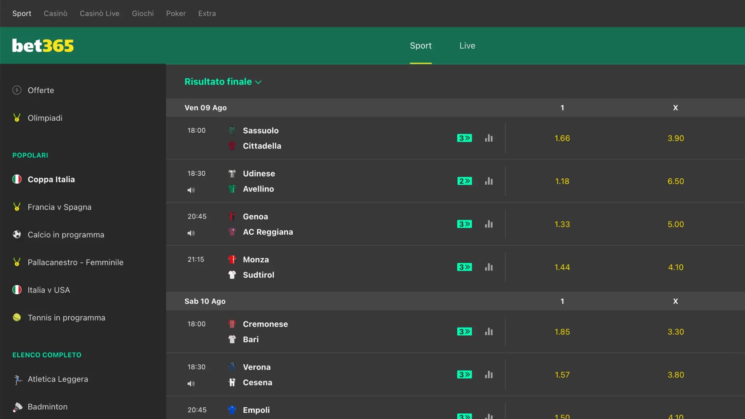Expand additional markets for Cremonese vs Bari
This screenshot has height=419, width=745.
pos(464,332)
